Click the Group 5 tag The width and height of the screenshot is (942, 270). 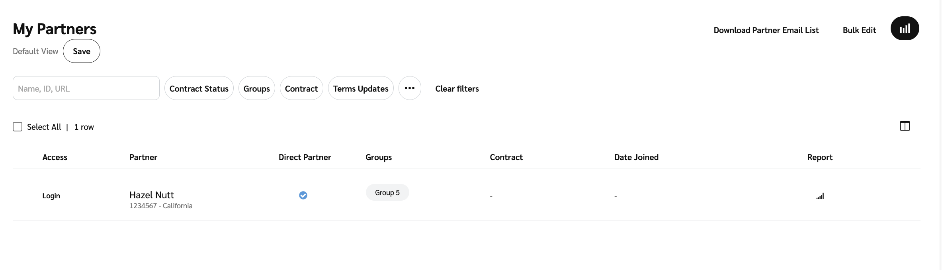tap(387, 193)
